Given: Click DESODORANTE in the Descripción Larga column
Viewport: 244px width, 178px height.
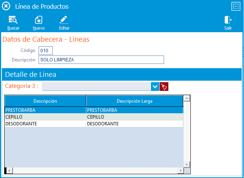Looking at the screenshot, I should [x=135, y=123].
